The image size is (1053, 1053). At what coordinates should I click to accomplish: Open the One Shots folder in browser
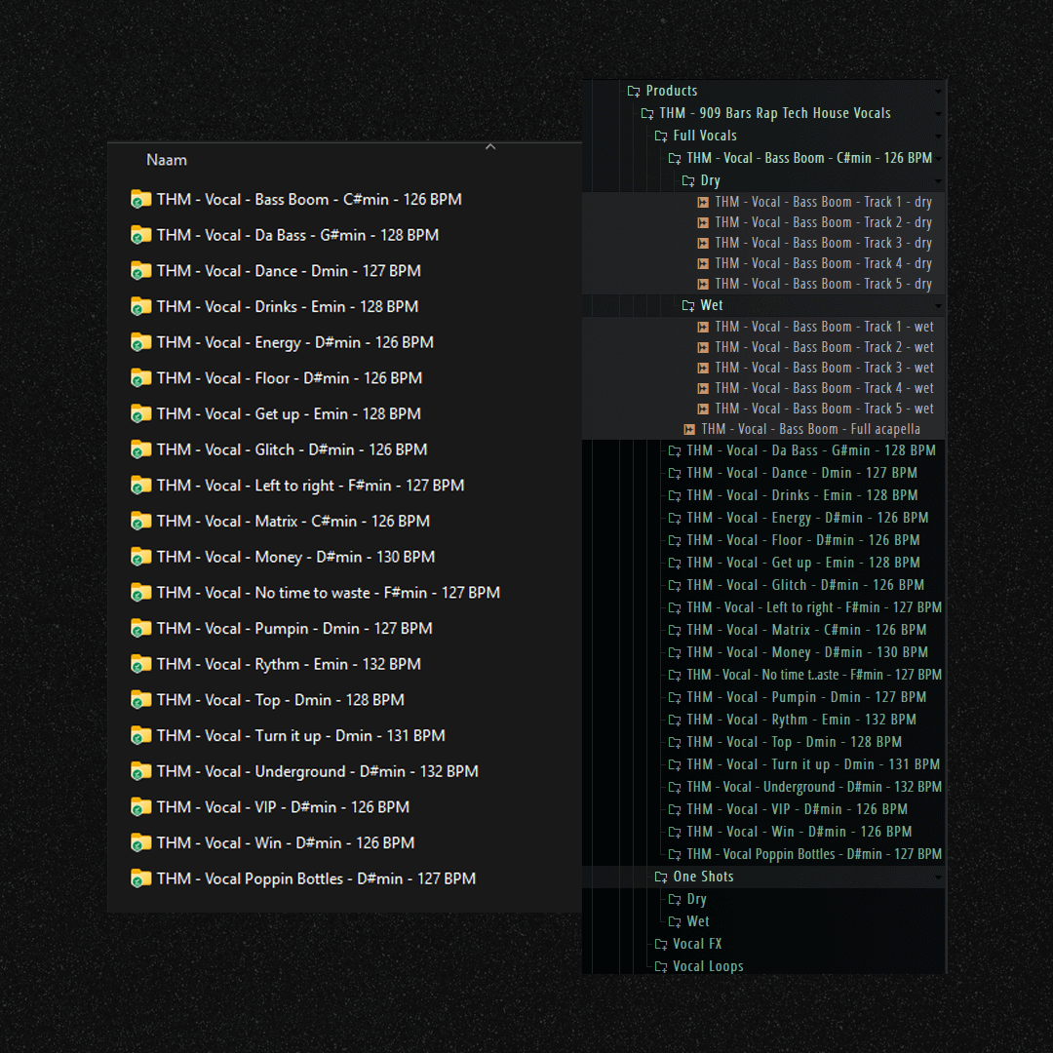click(x=702, y=877)
